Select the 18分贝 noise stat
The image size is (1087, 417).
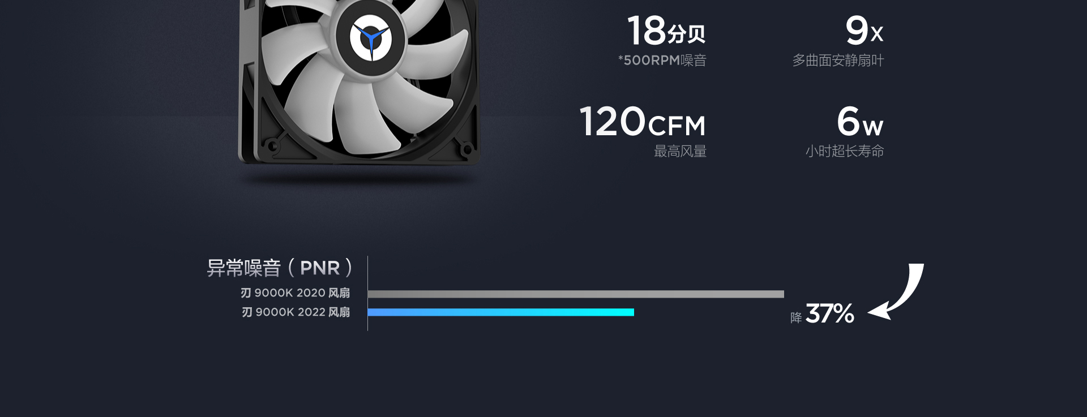tap(666, 31)
